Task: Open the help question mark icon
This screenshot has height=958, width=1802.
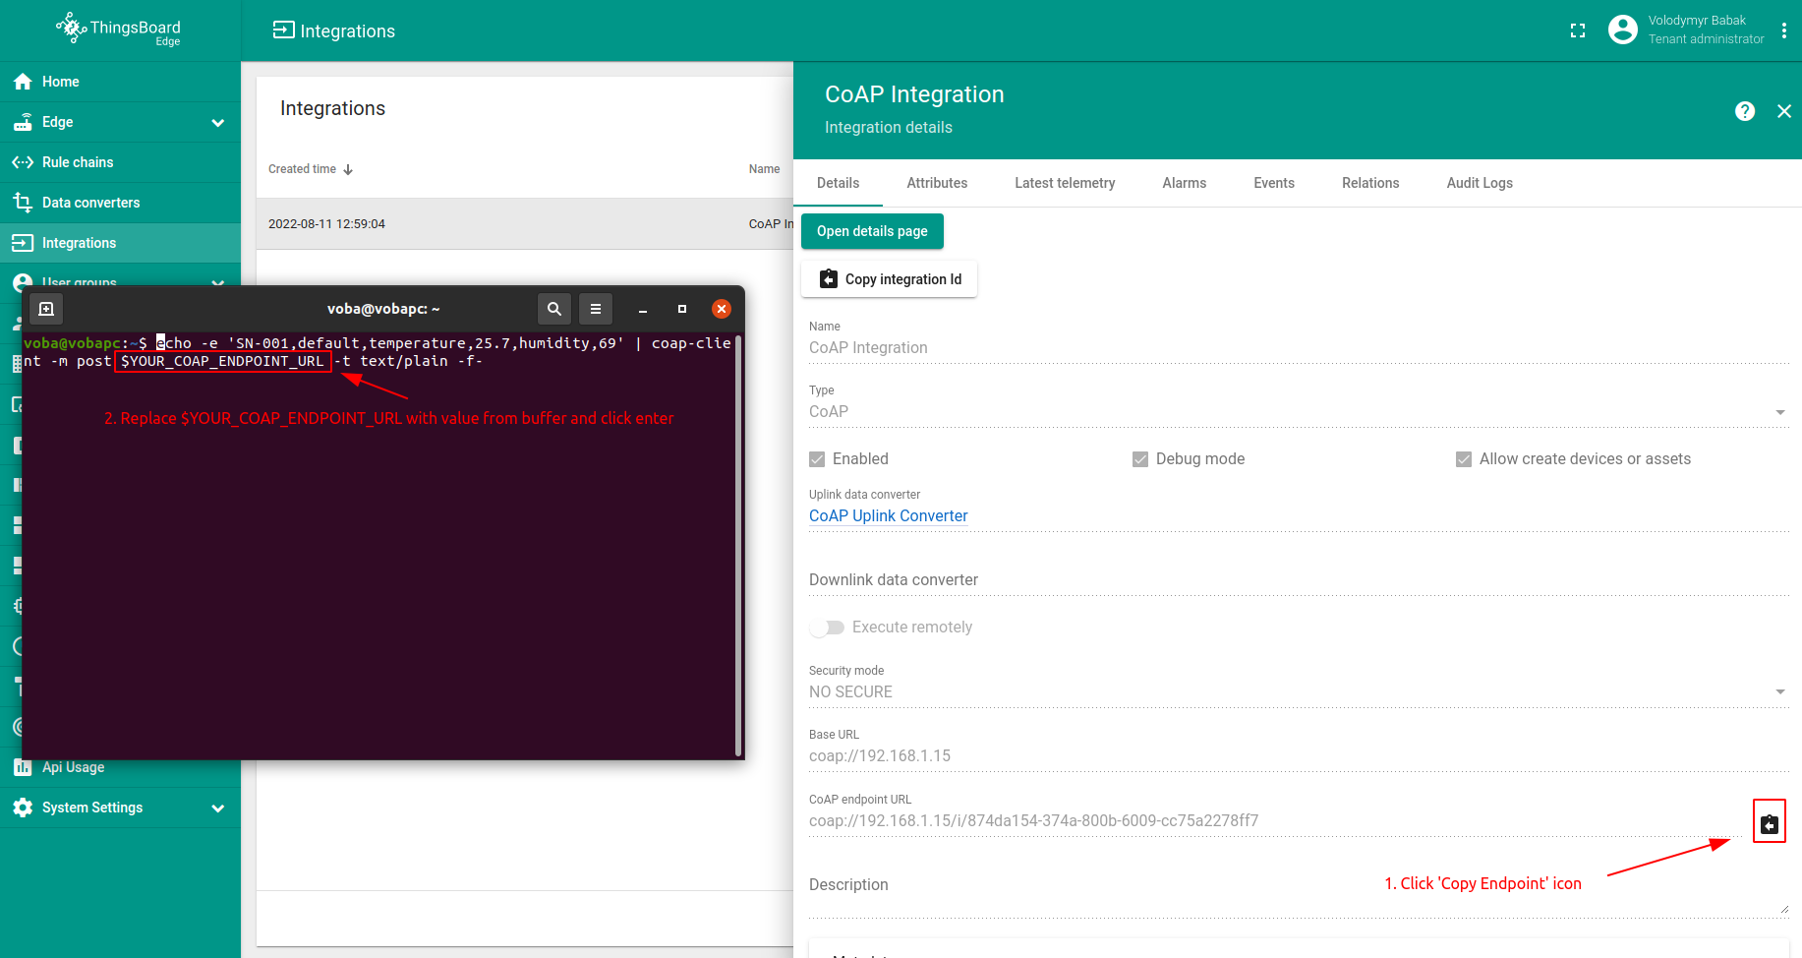Action: point(1745,111)
